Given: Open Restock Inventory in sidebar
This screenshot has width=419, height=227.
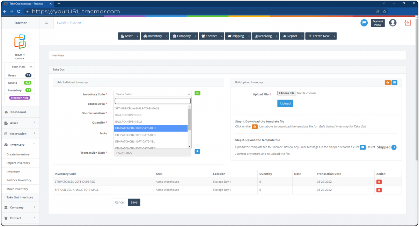Looking at the screenshot, I should [19, 180].
